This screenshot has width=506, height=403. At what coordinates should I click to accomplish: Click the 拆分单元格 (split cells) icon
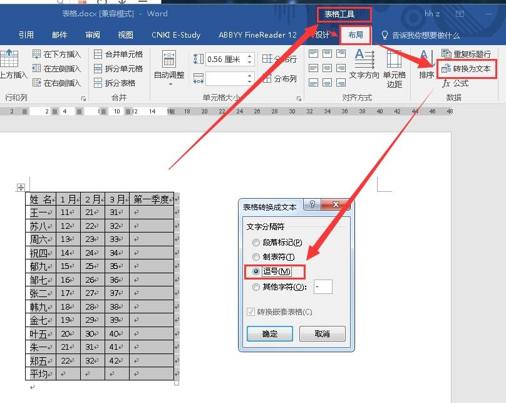pyautogui.click(x=98, y=69)
